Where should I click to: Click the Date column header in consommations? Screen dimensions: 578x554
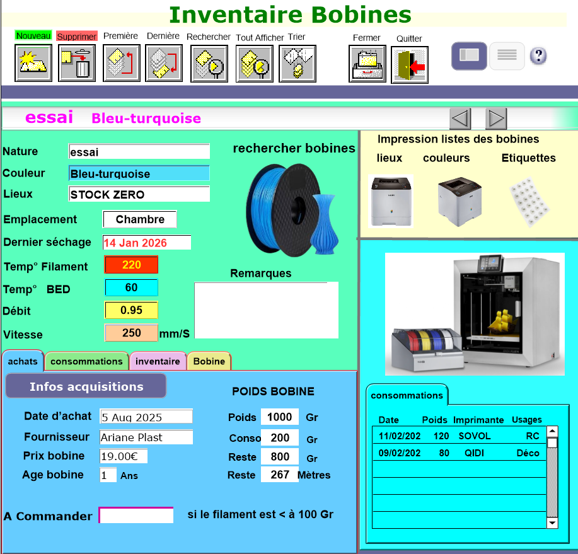pyautogui.click(x=388, y=420)
